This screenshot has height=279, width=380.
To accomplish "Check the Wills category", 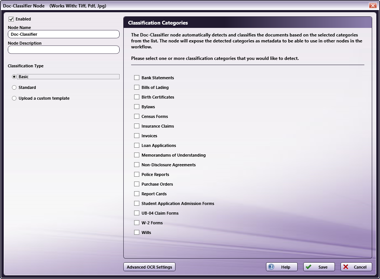I will tap(137, 232).
